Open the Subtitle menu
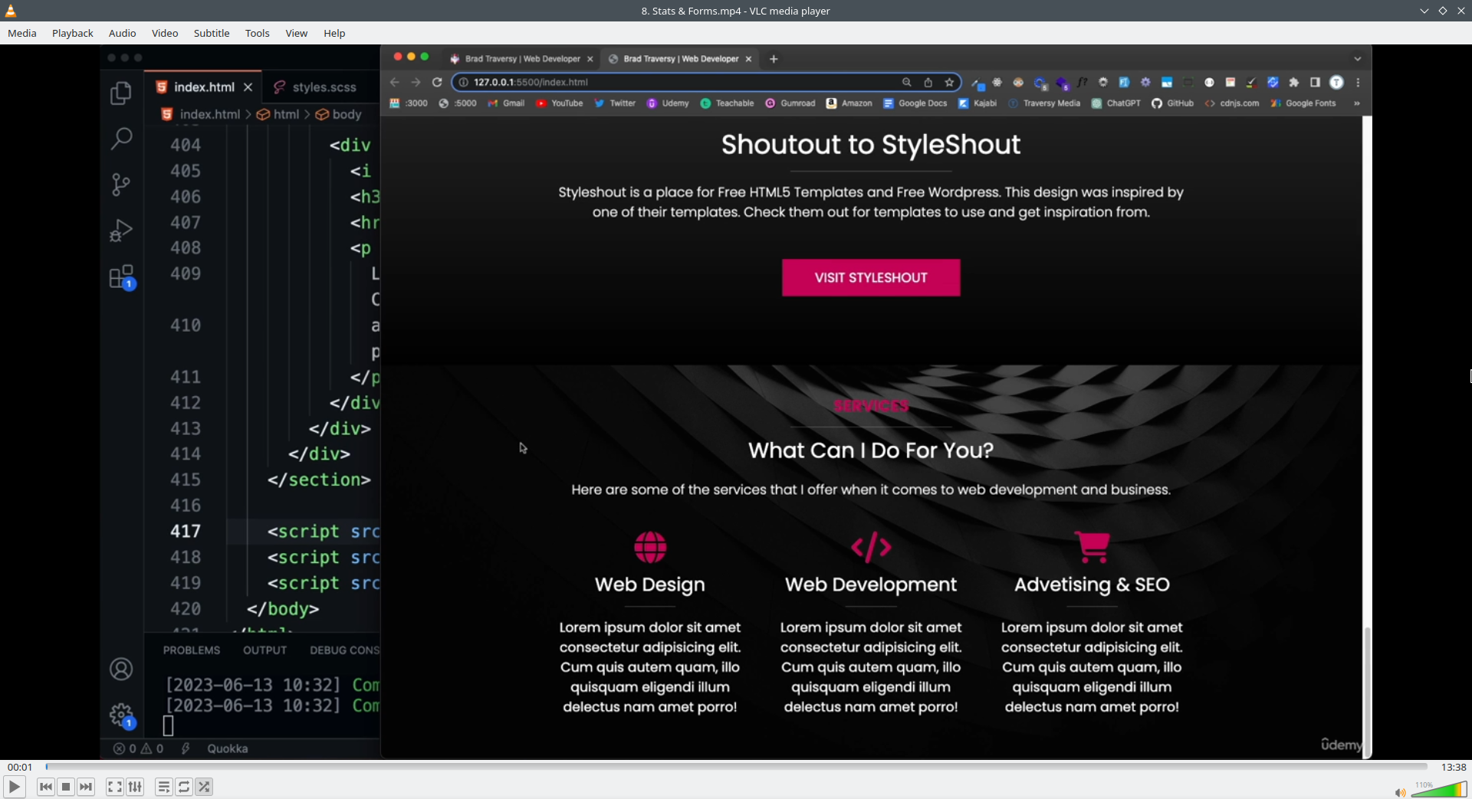This screenshot has height=799, width=1472. click(x=212, y=33)
